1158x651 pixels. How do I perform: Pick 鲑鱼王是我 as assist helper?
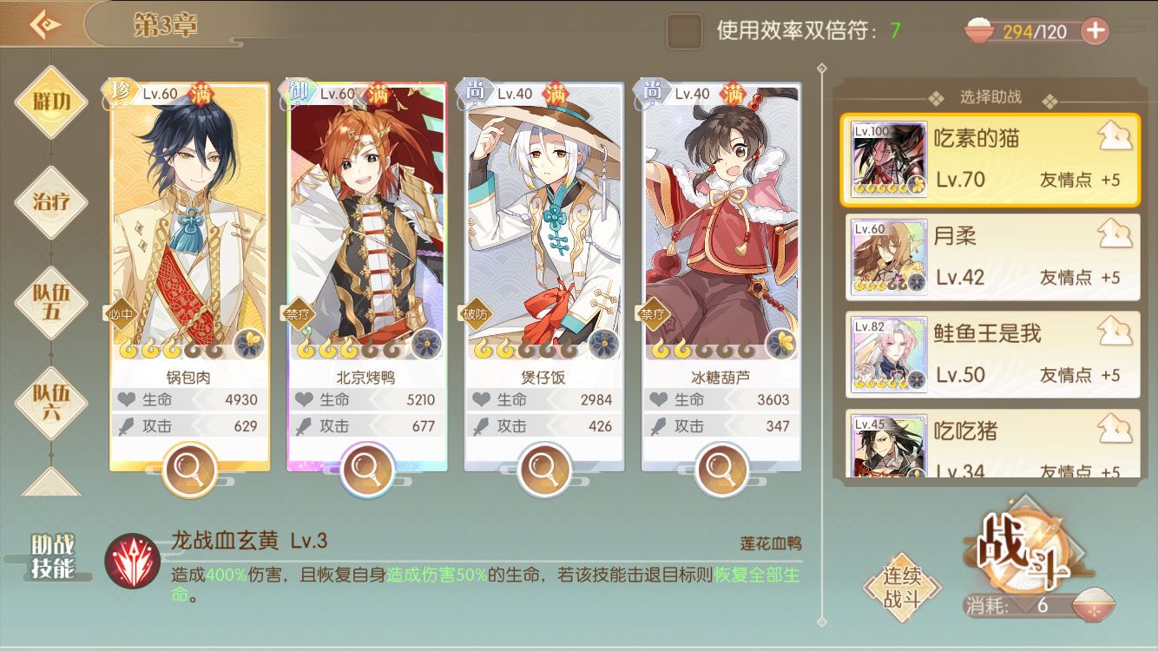click(x=990, y=355)
